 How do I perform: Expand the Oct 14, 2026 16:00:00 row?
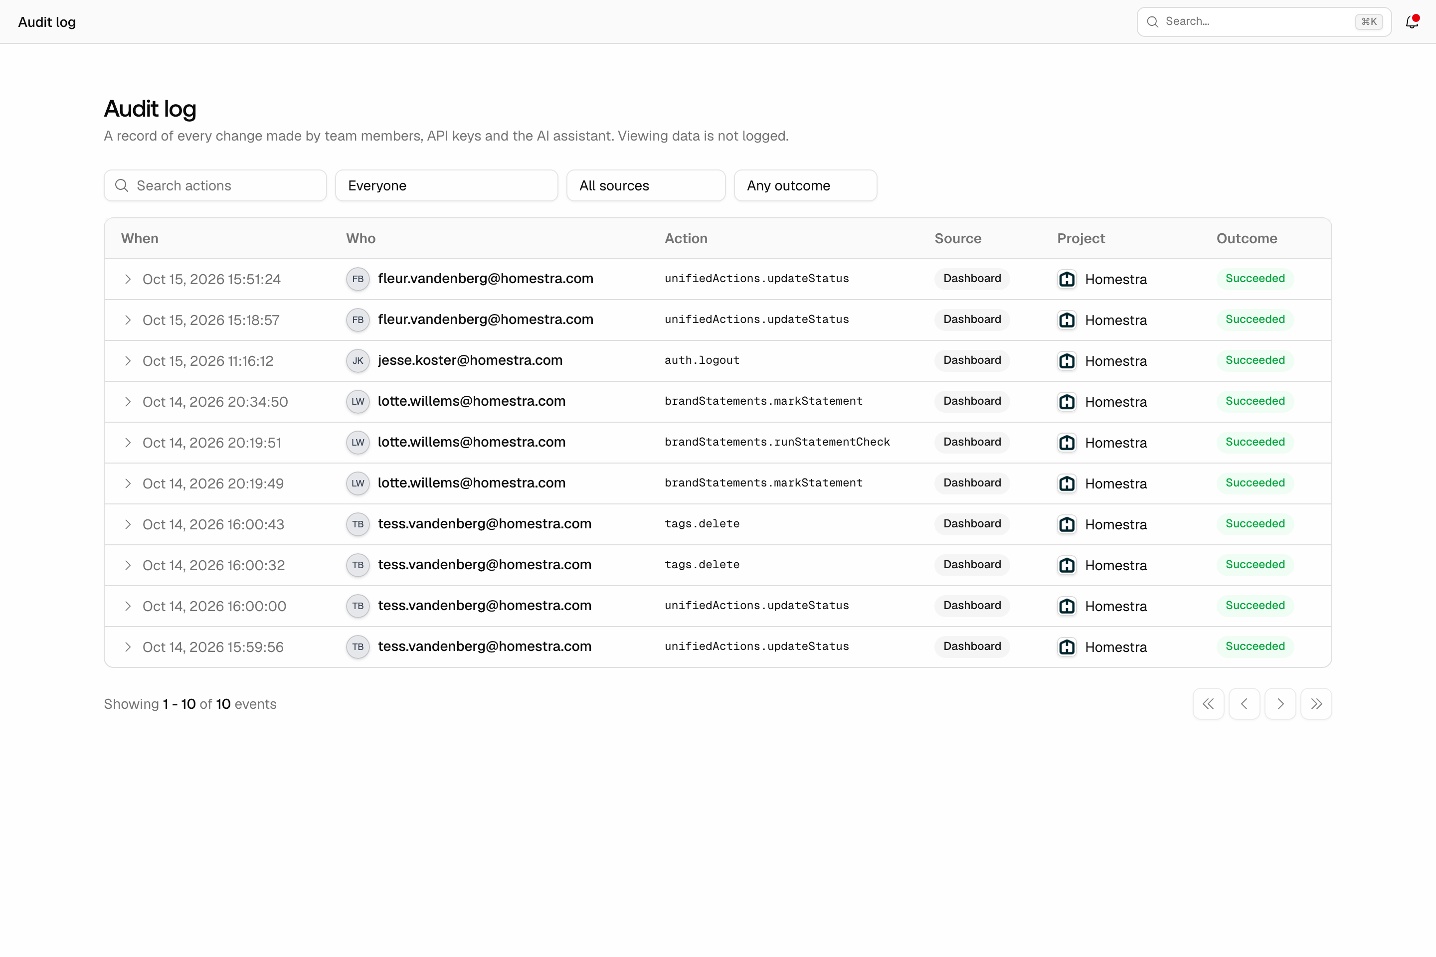(x=128, y=606)
